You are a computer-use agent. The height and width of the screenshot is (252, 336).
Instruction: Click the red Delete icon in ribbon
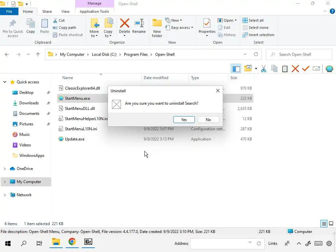124,23
